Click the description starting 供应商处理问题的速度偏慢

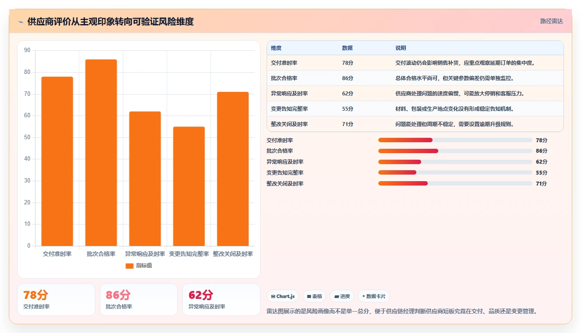(460, 94)
